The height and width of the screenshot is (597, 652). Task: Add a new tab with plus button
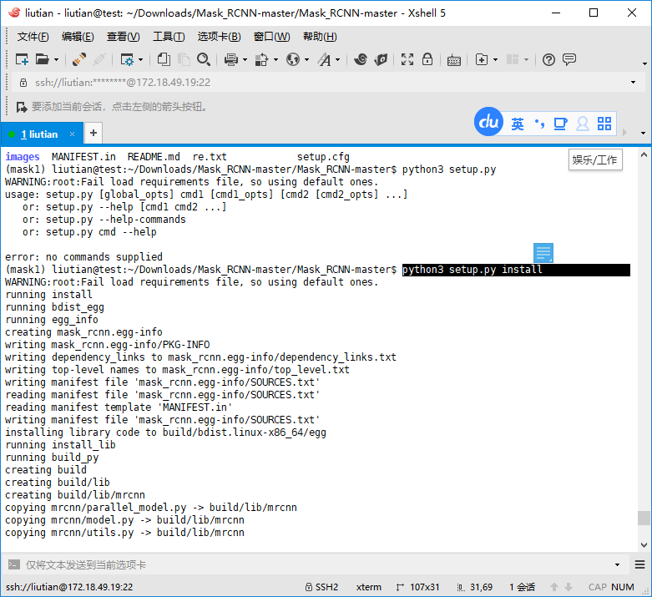(x=94, y=133)
